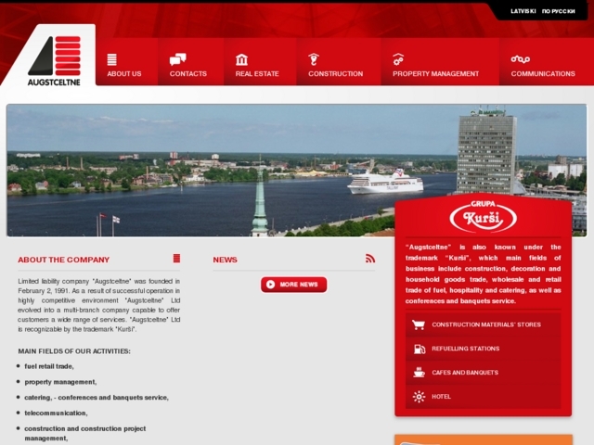The width and height of the screenshot is (594, 445).
Task: Click the Riga harbor panorama banner
Action: tap(200, 171)
